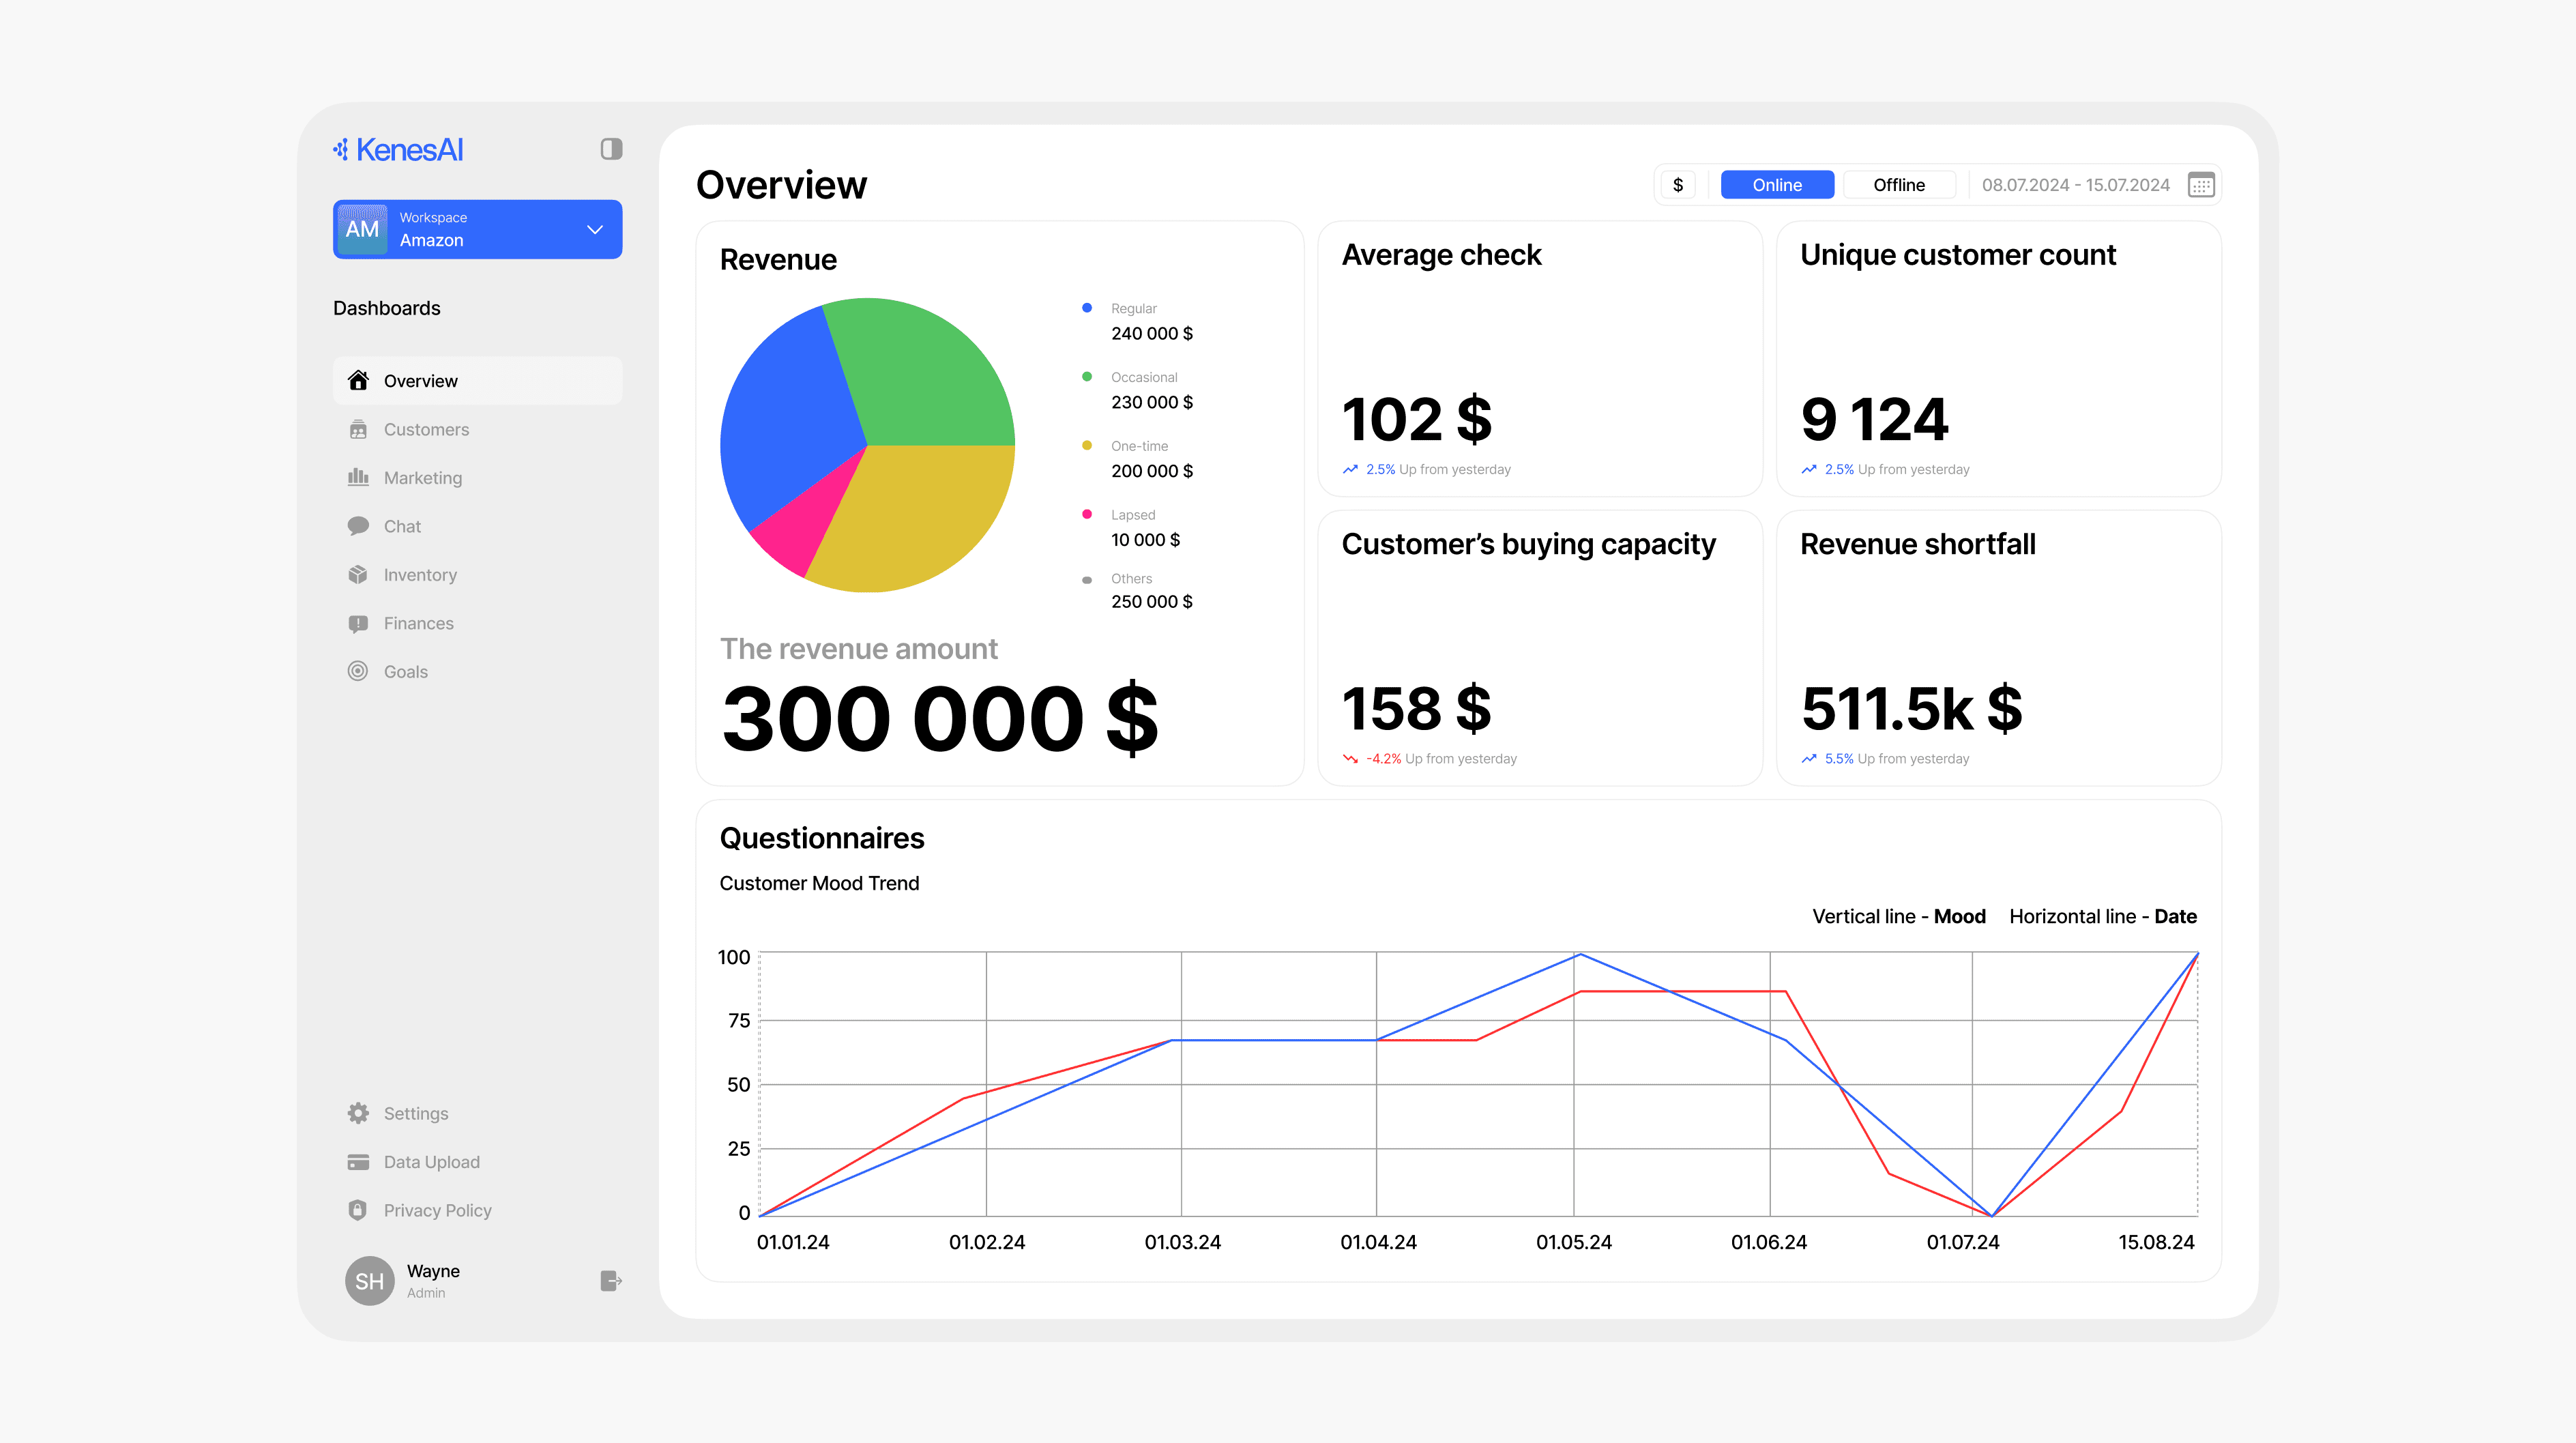The image size is (2576, 1443).
Task: Click the Questionnaires heading
Action: click(822, 838)
